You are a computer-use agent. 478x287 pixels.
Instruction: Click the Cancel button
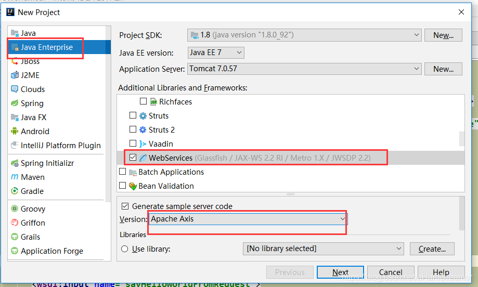[391, 272]
